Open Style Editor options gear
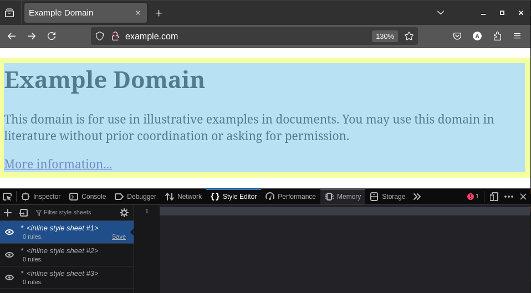 pos(124,213)
